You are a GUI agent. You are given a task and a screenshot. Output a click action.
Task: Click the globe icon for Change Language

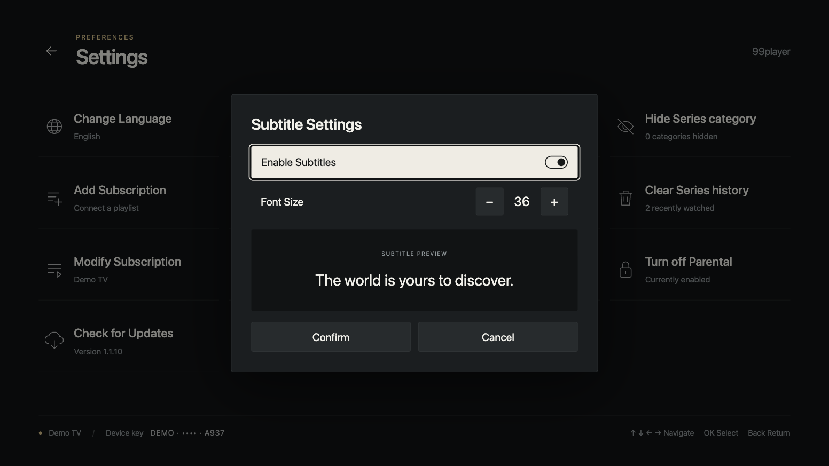tap(54, 127)
